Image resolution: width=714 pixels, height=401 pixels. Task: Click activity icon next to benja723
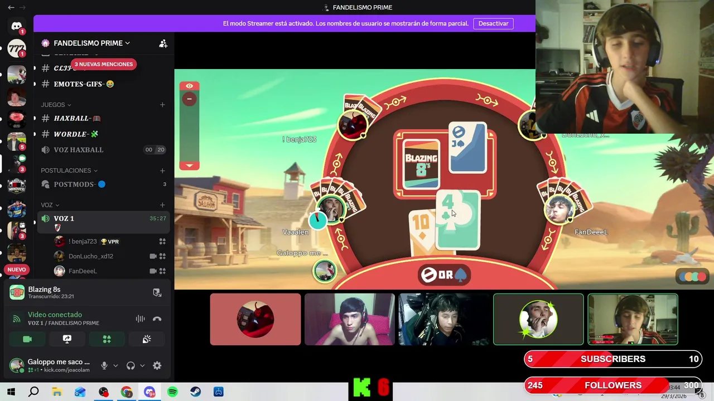tap(162, 242)
